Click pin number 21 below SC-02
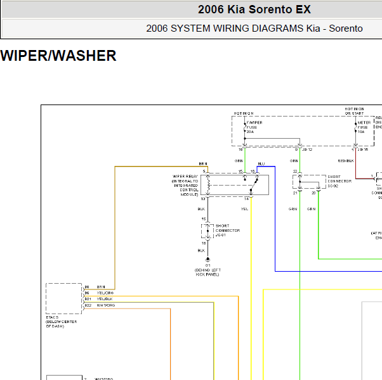 point(295,193)
